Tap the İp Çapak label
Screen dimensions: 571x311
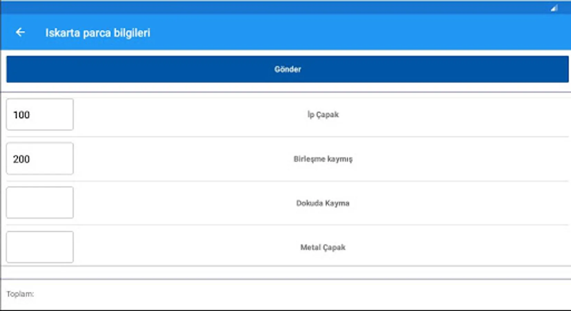pos(323,115)
